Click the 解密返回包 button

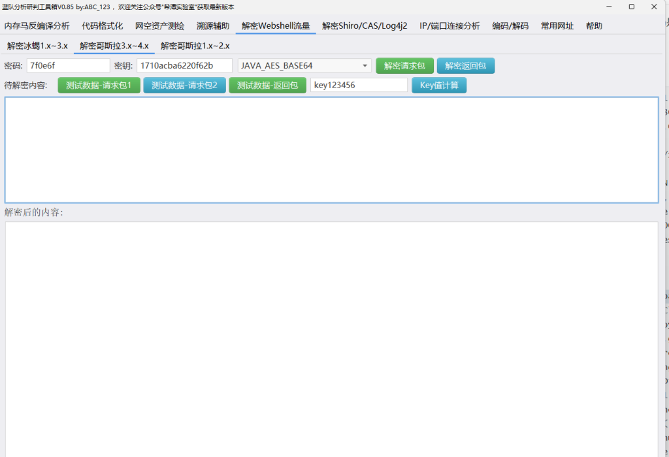click(466, 66)
